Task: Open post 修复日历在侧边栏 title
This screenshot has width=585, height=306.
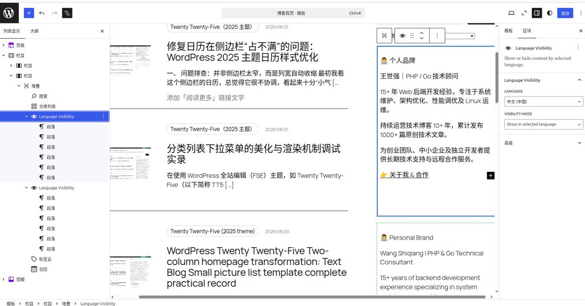Action: point(242,52)
